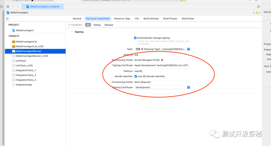Enable Automatically manage signing checkbox
The image size is (271, 146).
tap(135, 38)
